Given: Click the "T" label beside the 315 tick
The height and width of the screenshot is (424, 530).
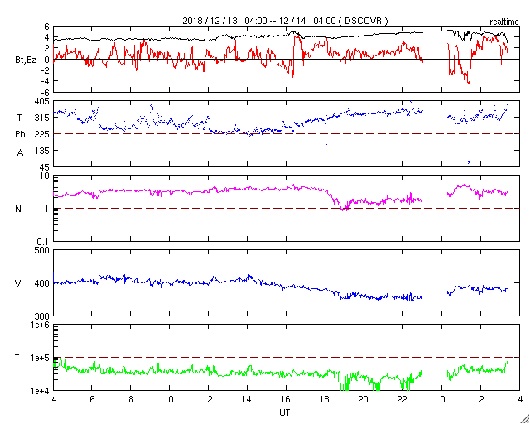Looking at the screenshot, I should pos(18,118).
